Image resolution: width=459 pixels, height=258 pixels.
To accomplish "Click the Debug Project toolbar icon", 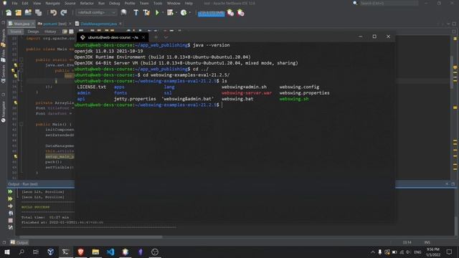I will (x=170, y=13).
